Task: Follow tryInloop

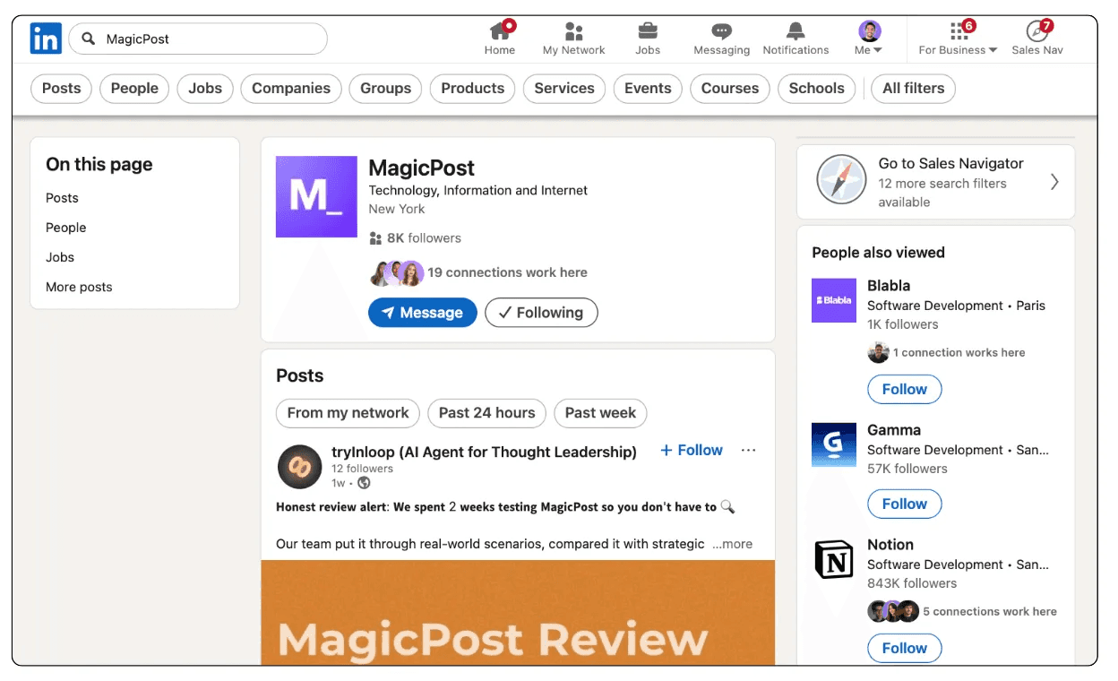Action: pos(692,450)
